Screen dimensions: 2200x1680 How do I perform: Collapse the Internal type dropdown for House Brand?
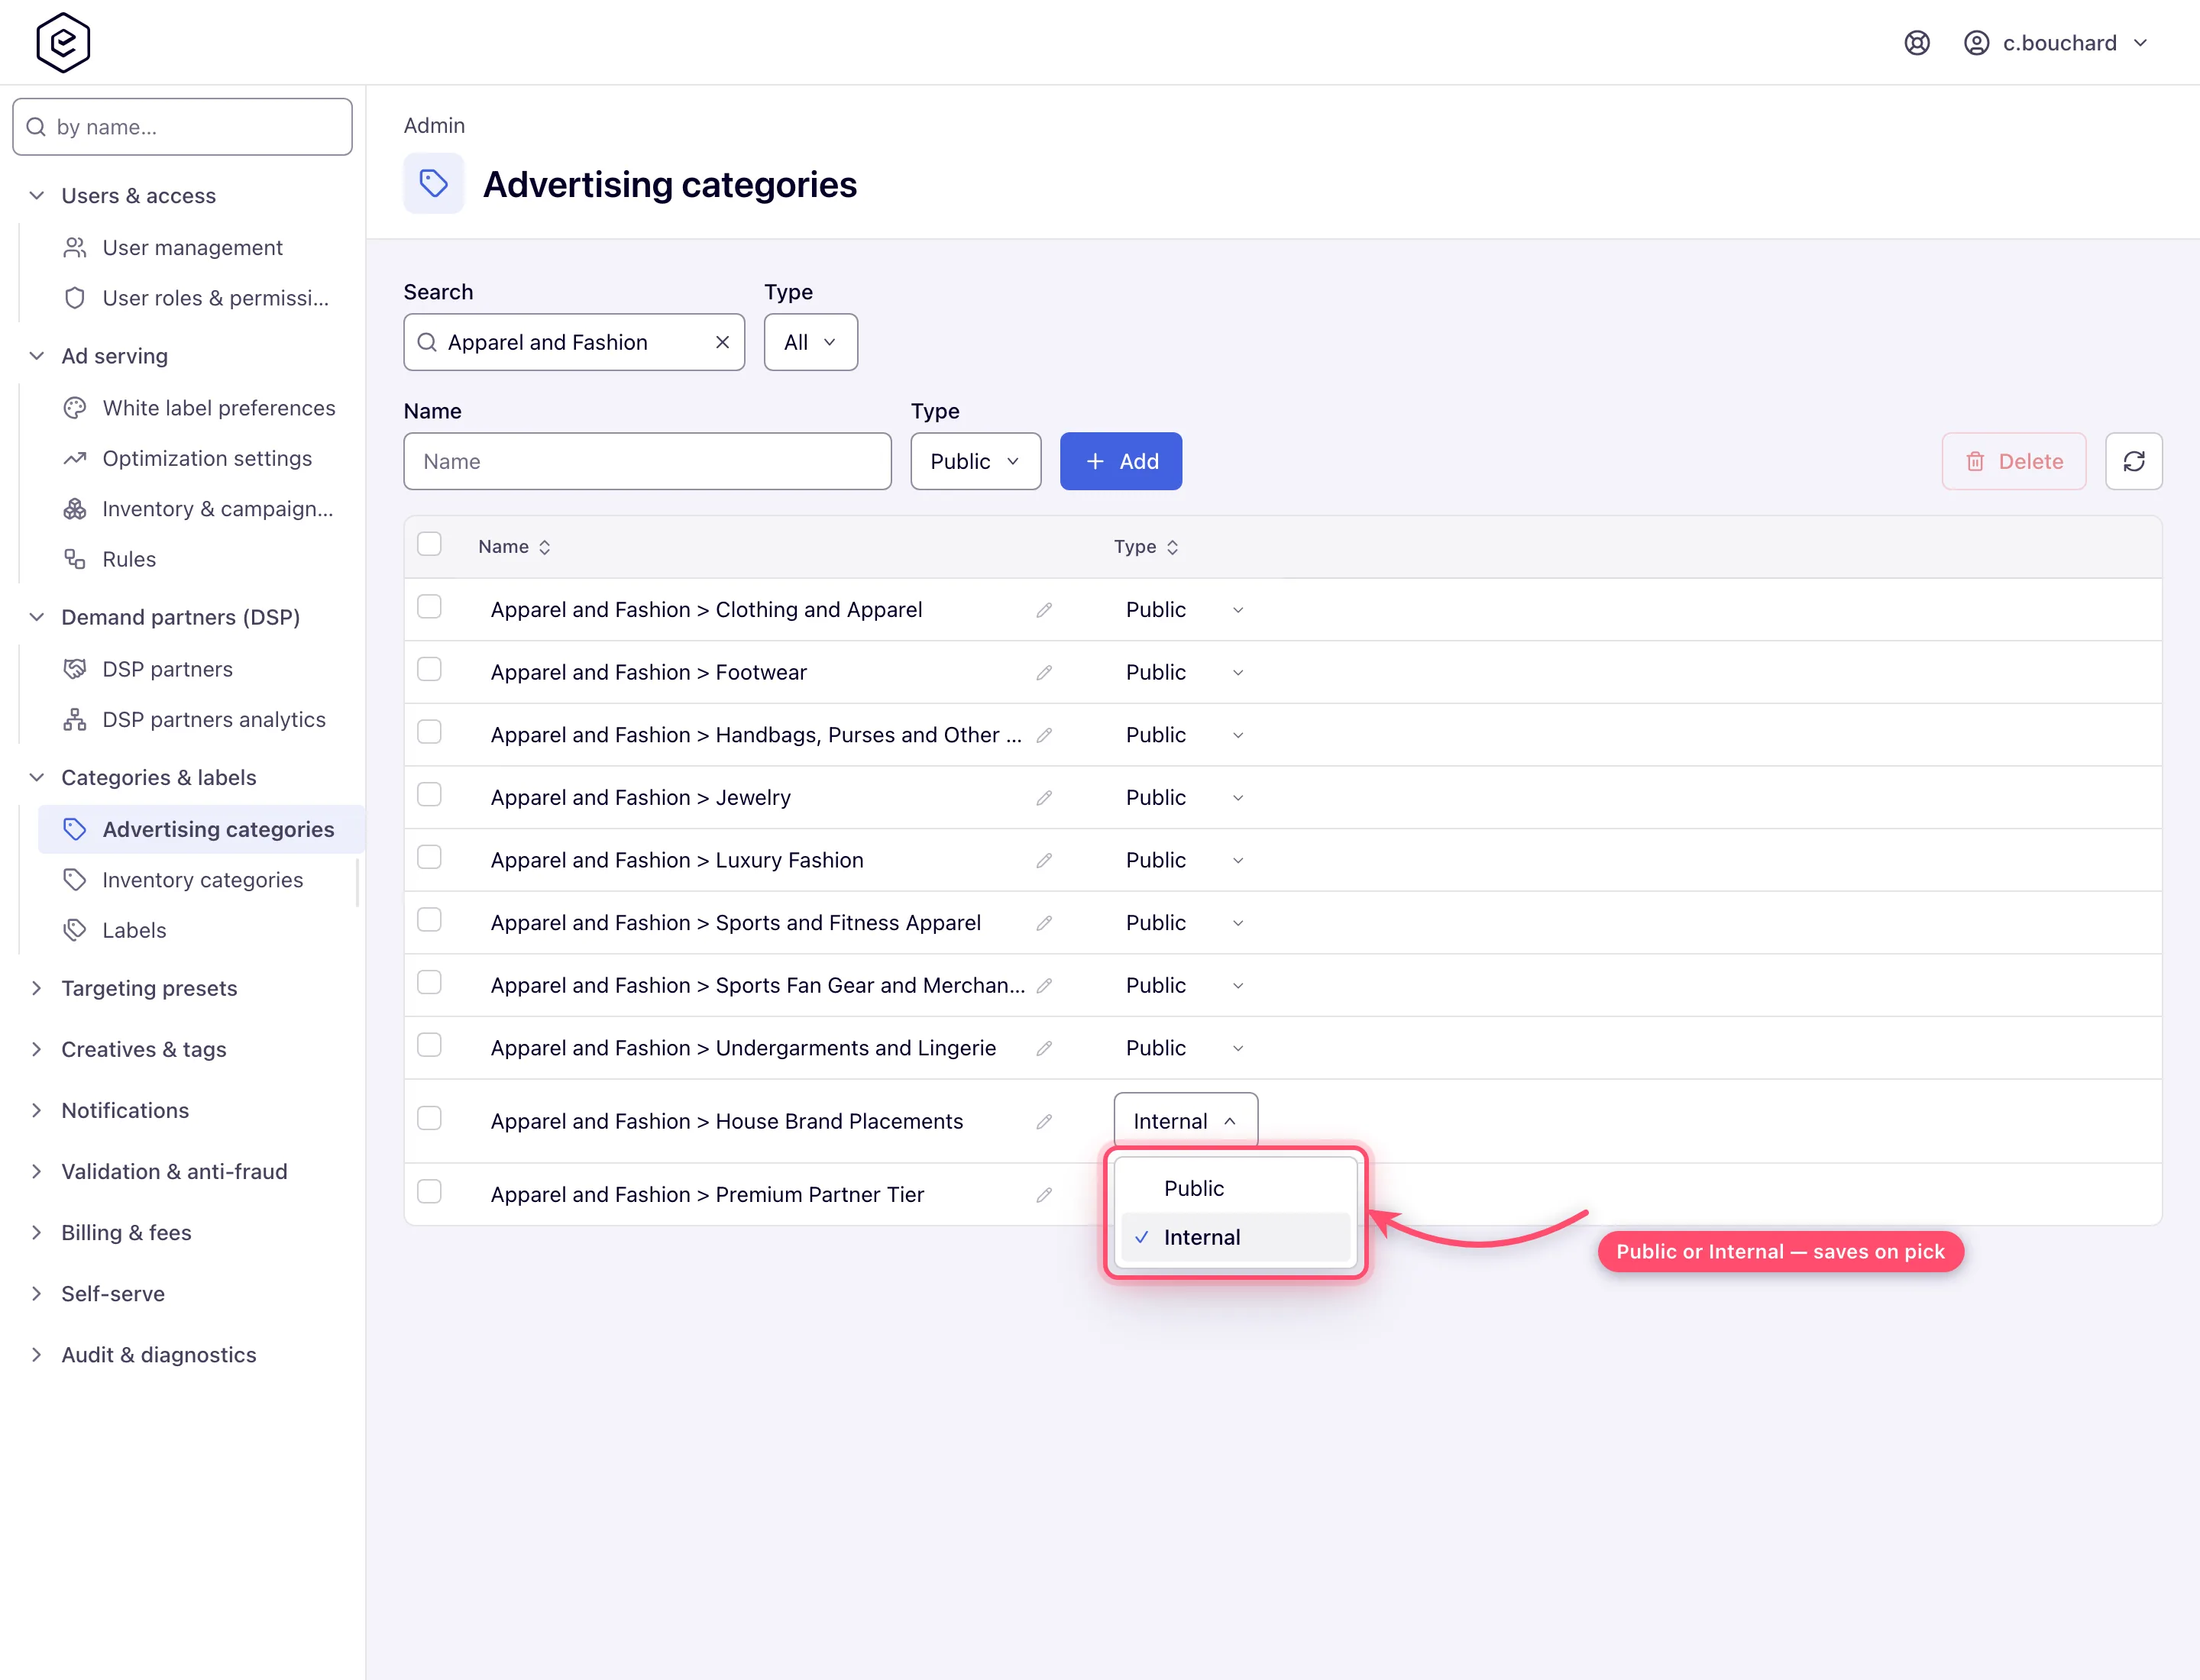click(1186, 1121)
